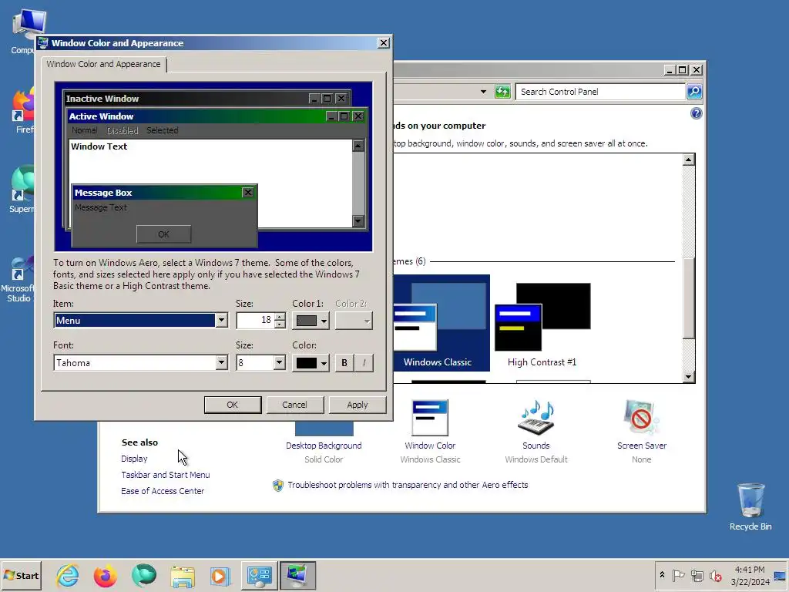789x592 pixels.
Task: Select the Windows Classic theme thumbnail
Action: pyautogui.click(x=442, y=323)
